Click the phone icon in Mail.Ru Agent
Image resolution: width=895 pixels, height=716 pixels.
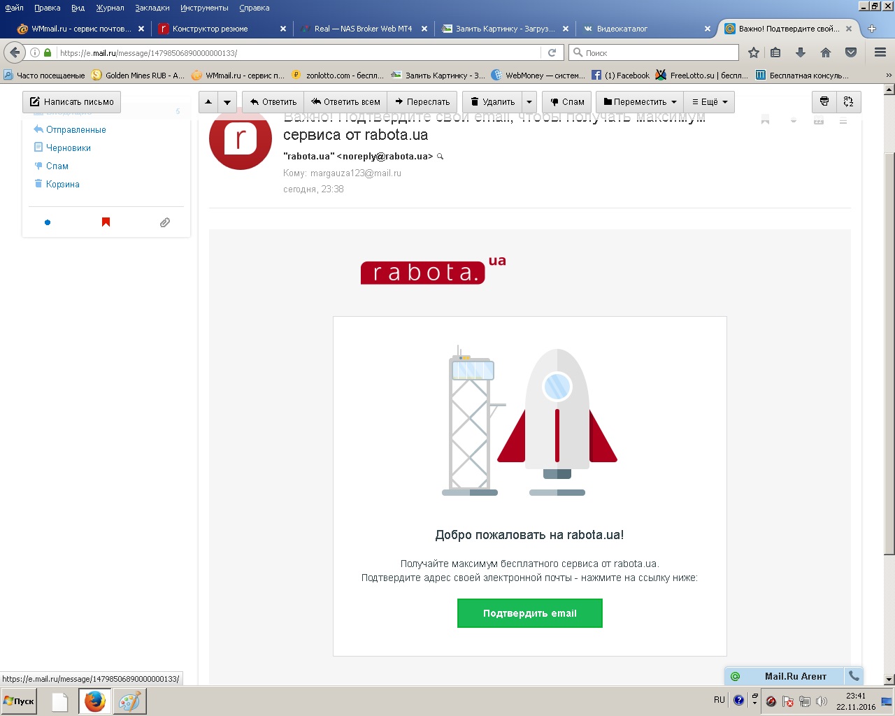854,676
